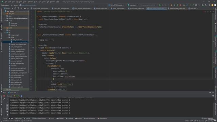Update project from Git with the blue arrow icon
This screenshot has height=122, width=217.
coord(187,5)
